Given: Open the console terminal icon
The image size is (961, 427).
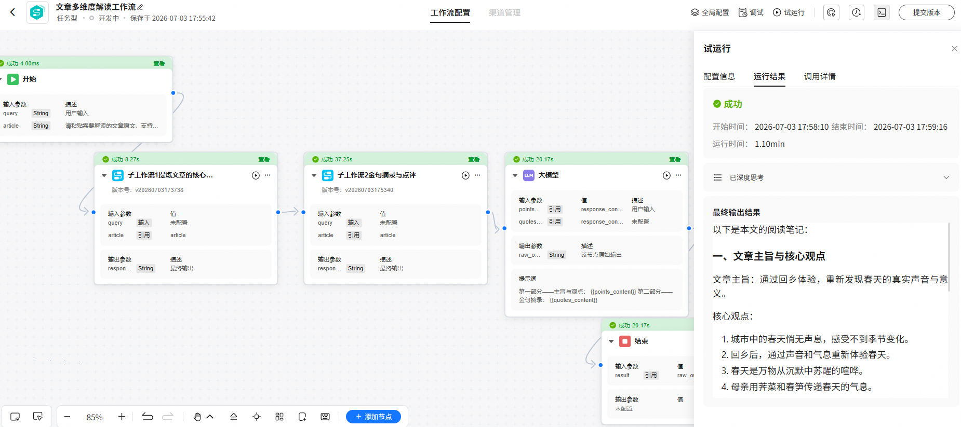Looking at the screenshot, I should [882, 12].
